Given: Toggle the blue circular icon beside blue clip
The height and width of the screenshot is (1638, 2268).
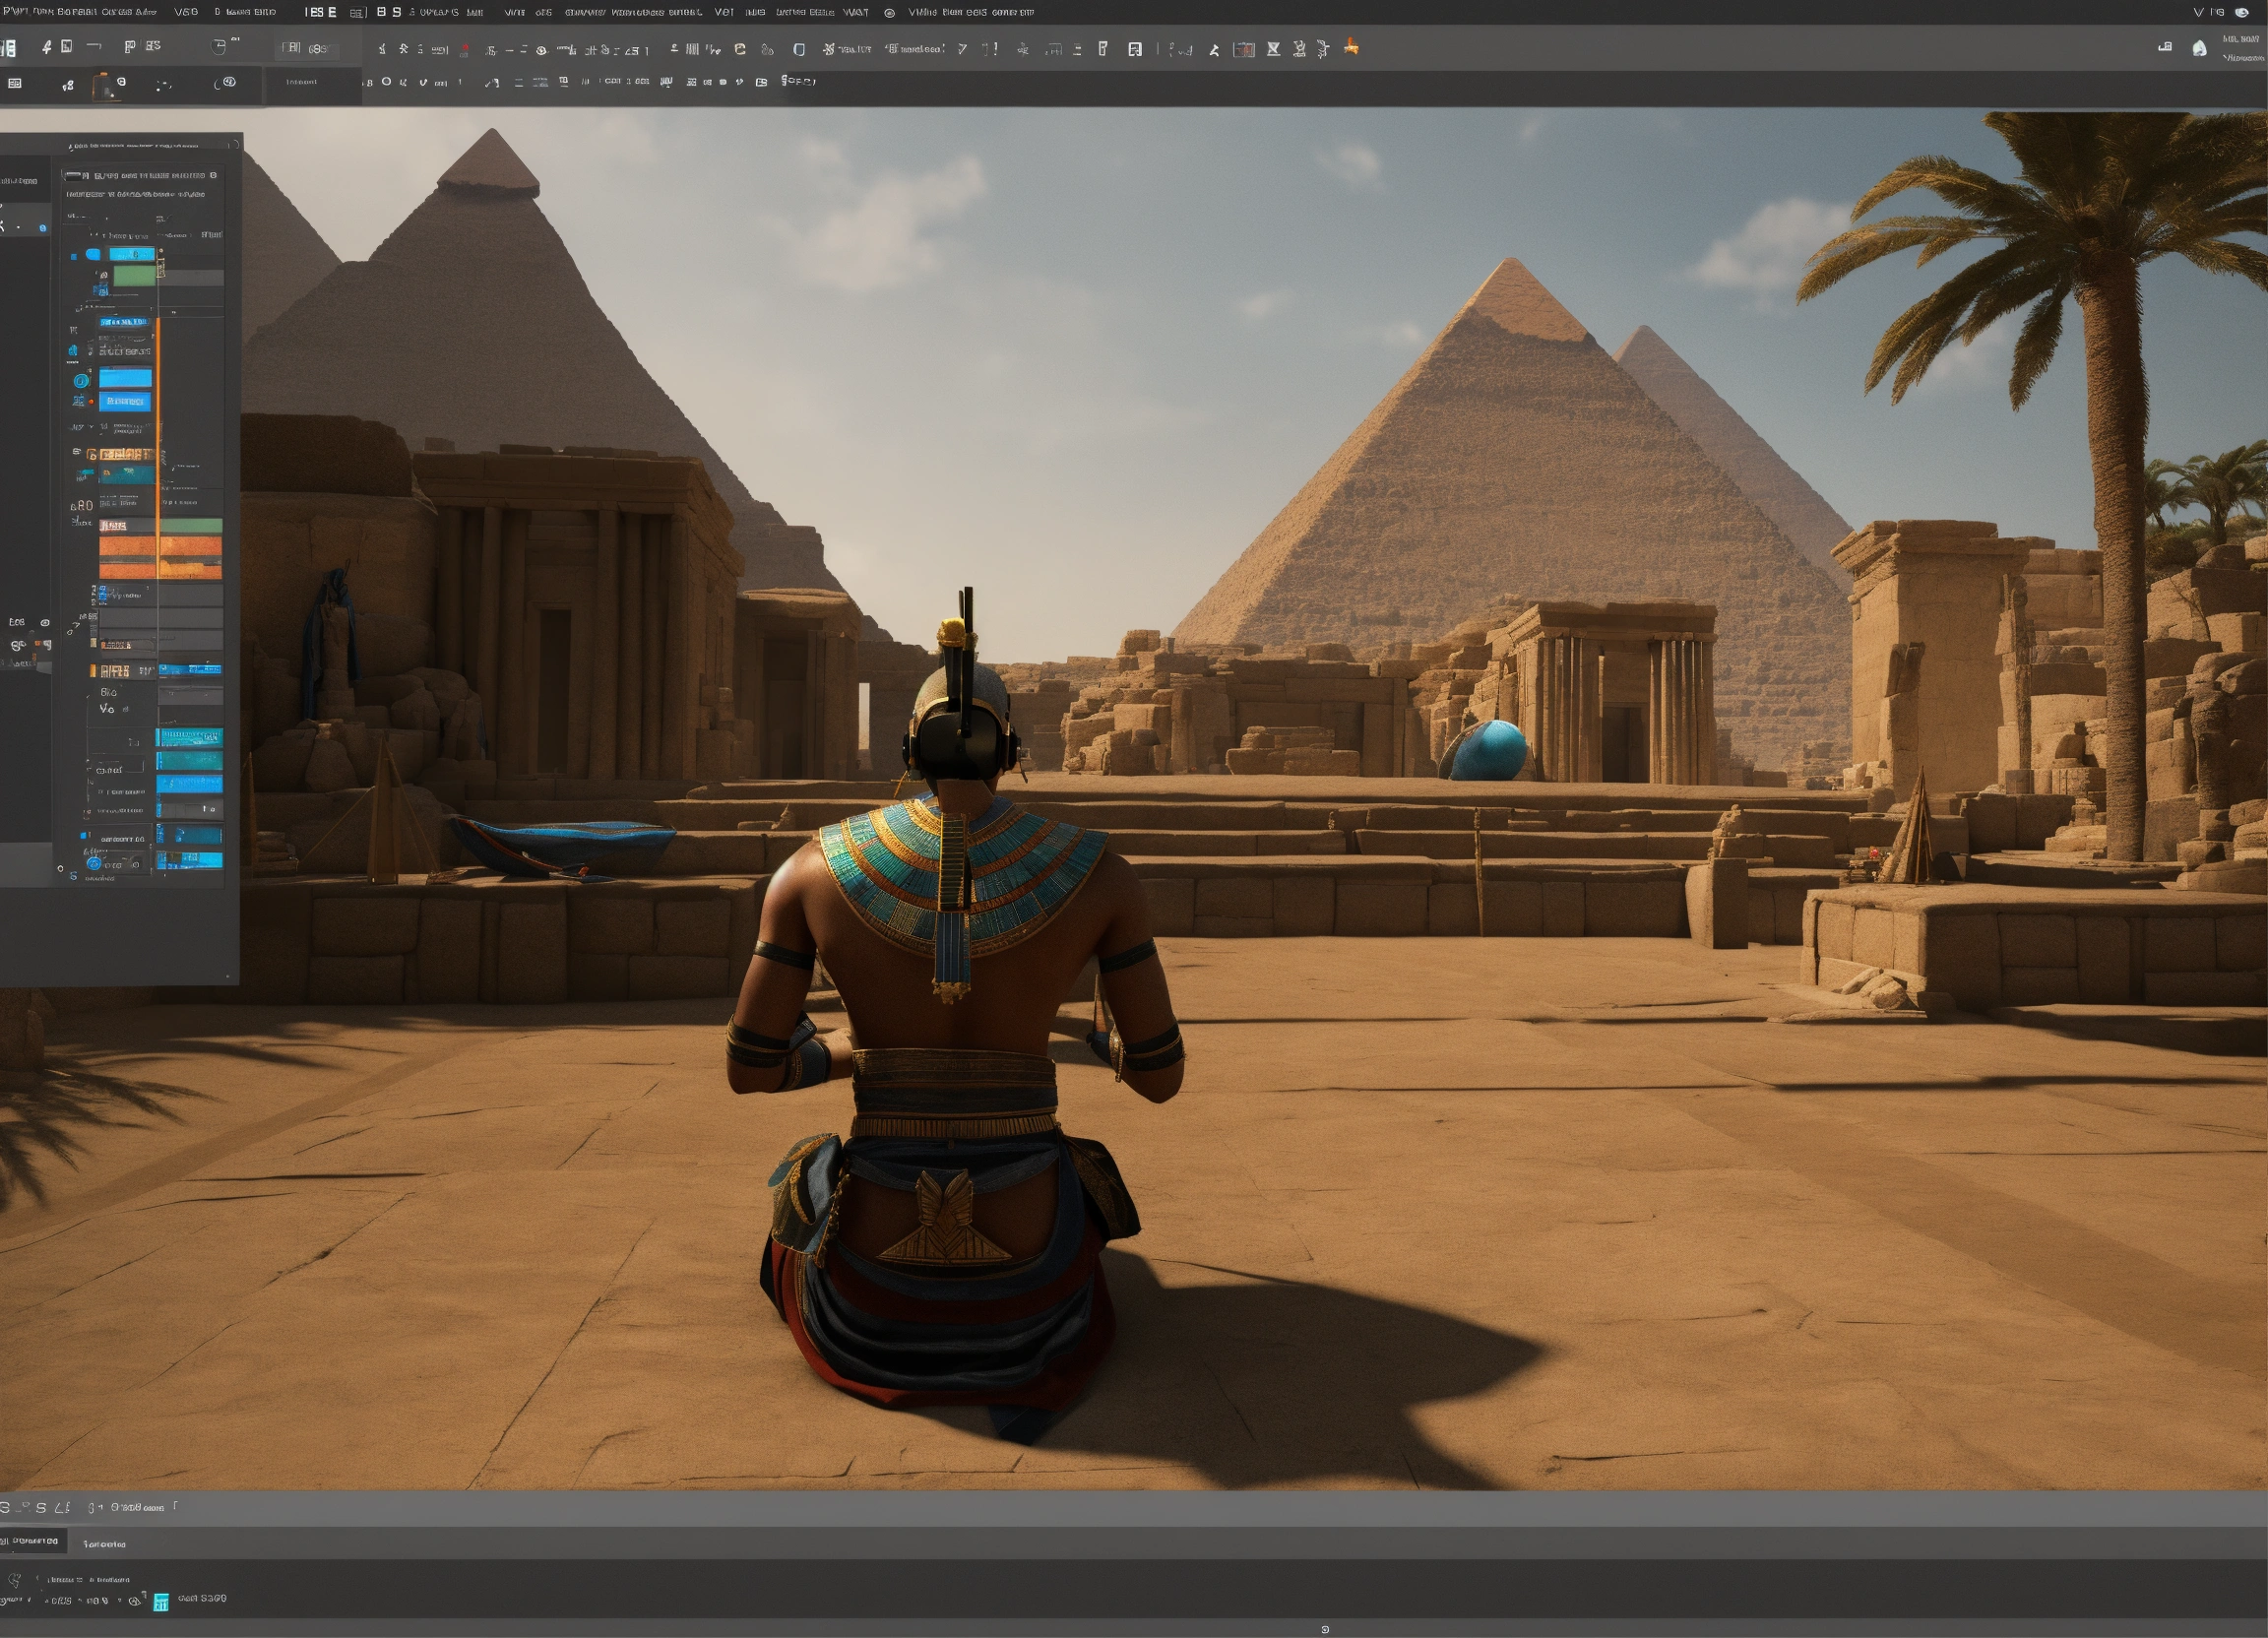Looking at the screenshot, I should click(81, 380).
